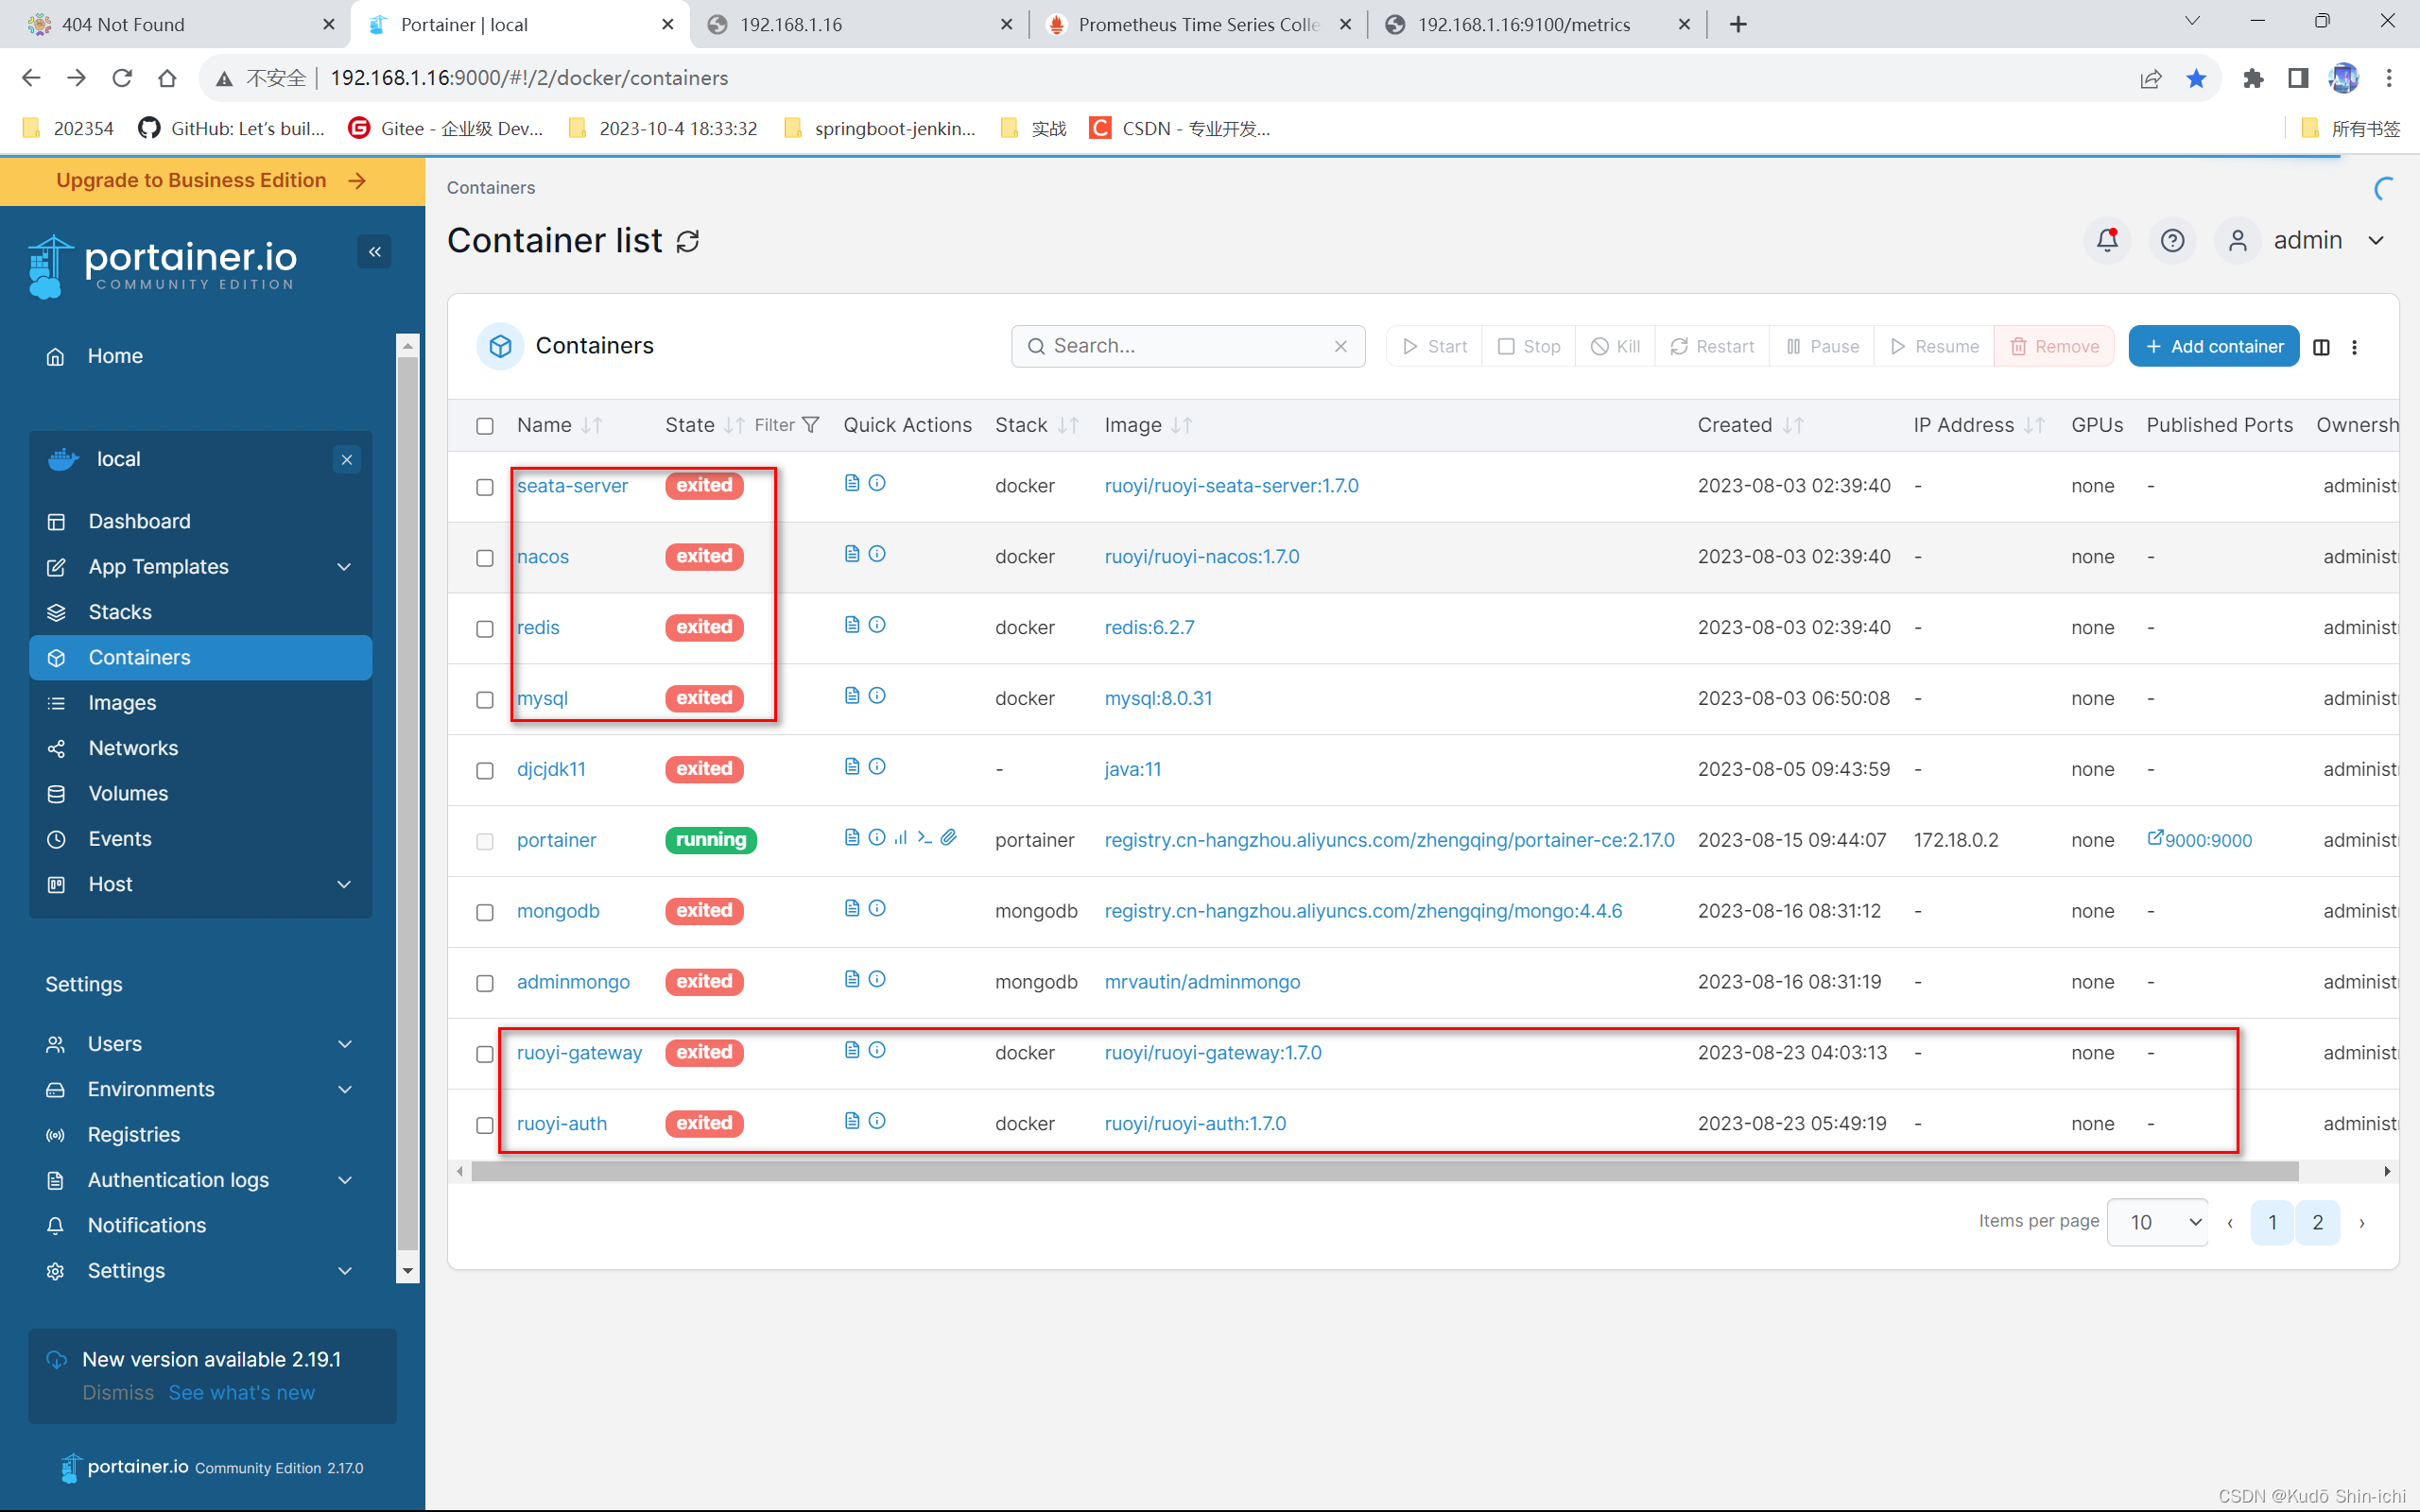
Task: Toggle checkbox for ruoyi-gateway container
Action: pyautogui.click(x=486, y=1052)
